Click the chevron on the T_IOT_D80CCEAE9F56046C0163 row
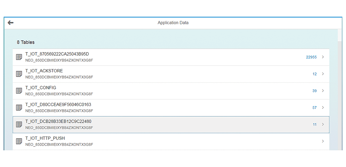Viewport: 346px width, 167px height. pos(323,107)
